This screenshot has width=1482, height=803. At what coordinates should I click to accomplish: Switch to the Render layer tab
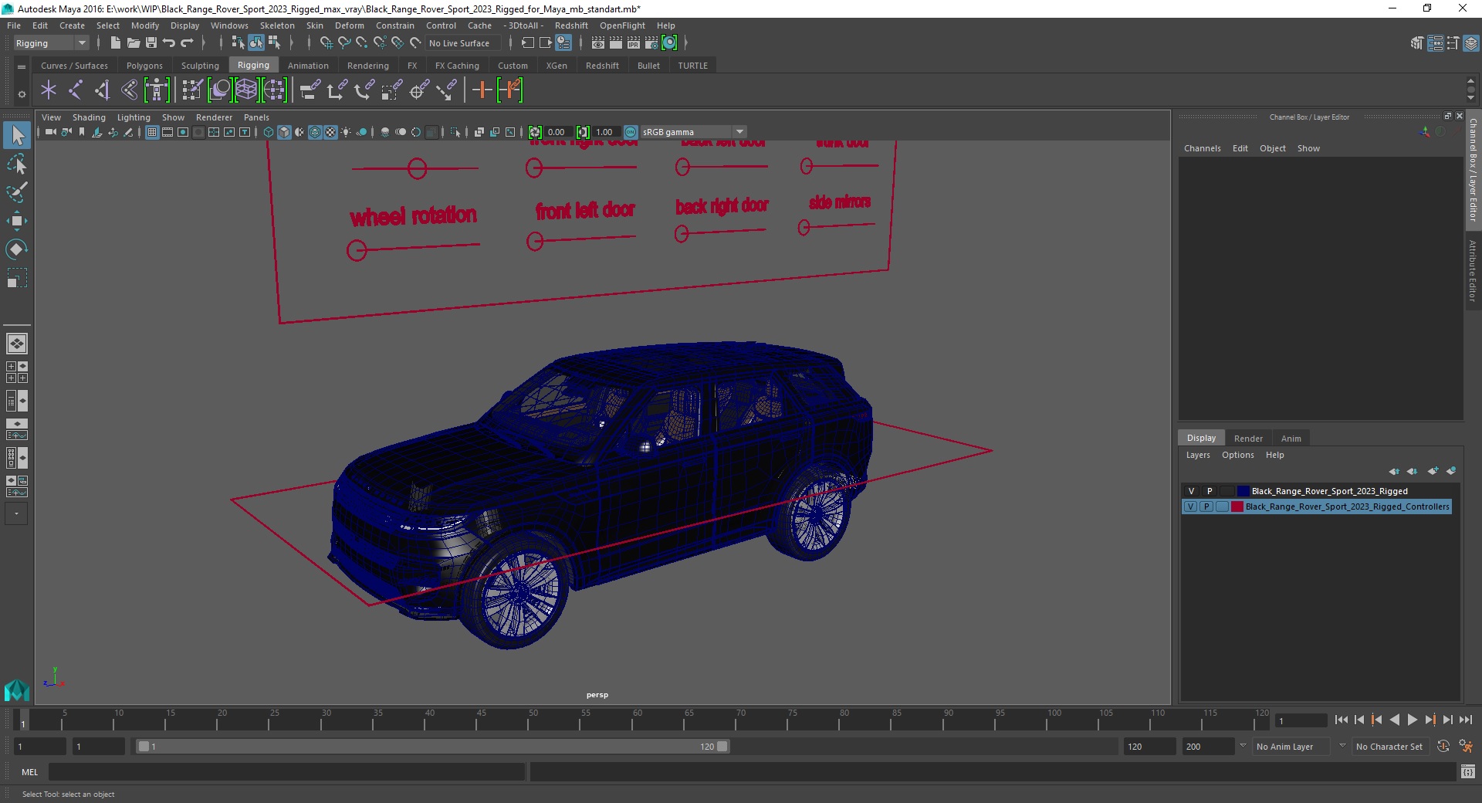pyautogui.click(x=1248, y=438)
